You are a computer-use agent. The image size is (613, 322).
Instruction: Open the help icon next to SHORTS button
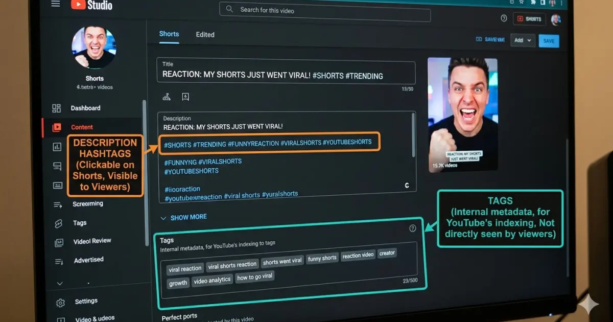coord(504,18)
